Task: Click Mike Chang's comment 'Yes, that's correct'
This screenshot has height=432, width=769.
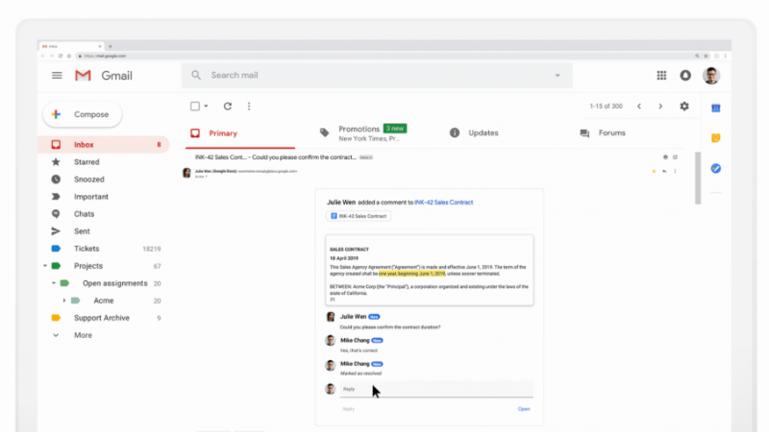Action: pos(359,350)
